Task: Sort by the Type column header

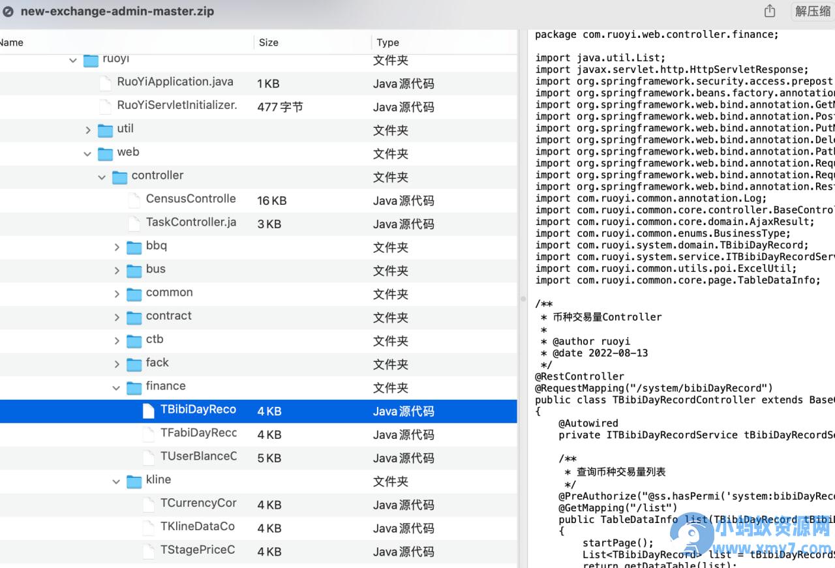Action: (x=387, y=42)
